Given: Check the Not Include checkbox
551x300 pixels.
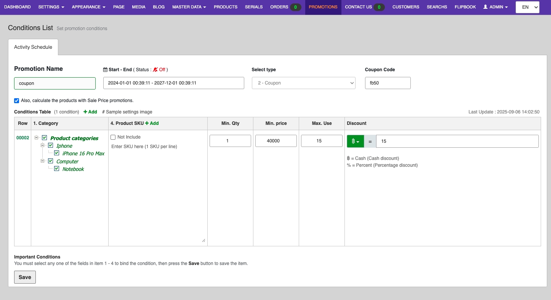Looking at the screenshot, I should point(113,137).
